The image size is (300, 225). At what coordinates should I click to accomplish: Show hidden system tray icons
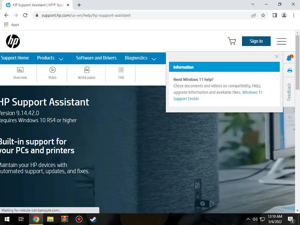248,219
